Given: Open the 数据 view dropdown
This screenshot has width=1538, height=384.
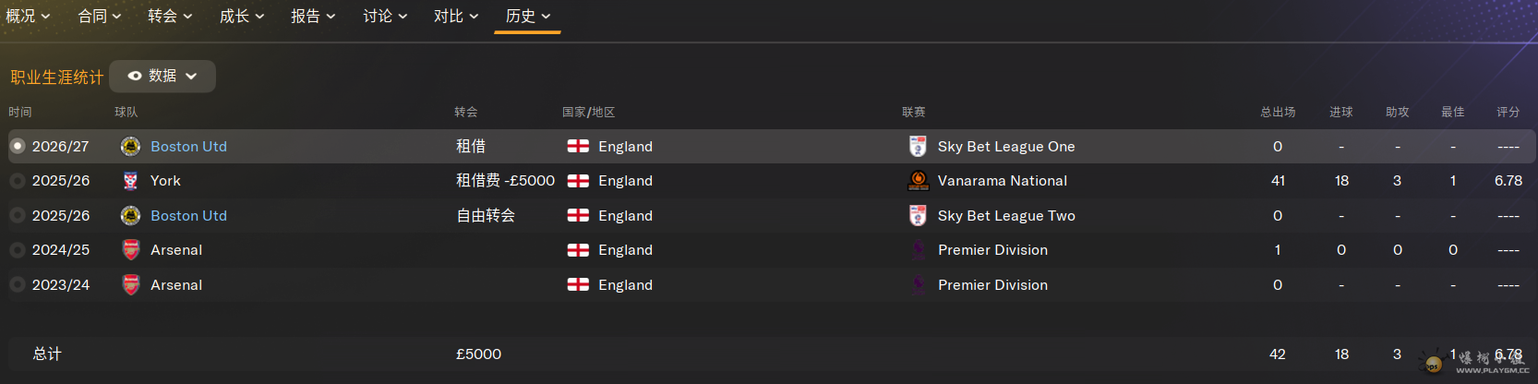Looking at the screenshot, I should (x=162, y=77).
